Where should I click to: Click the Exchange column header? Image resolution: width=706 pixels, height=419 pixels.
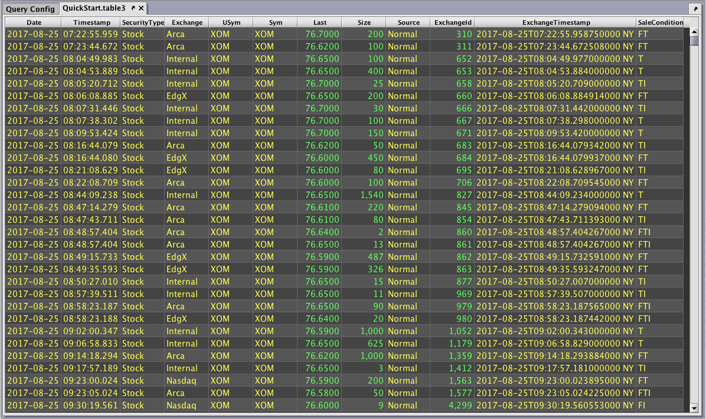(187, 22)
